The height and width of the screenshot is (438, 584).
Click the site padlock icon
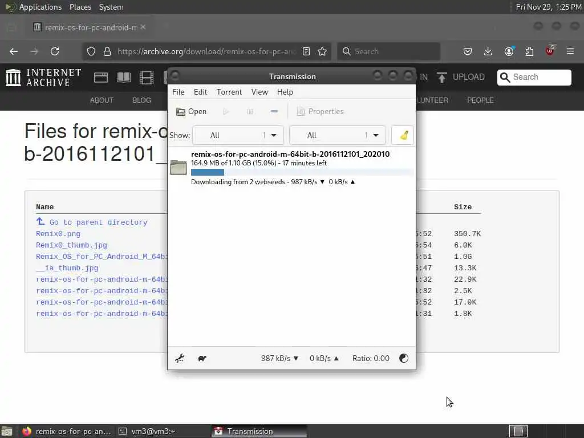click(107, 51)
